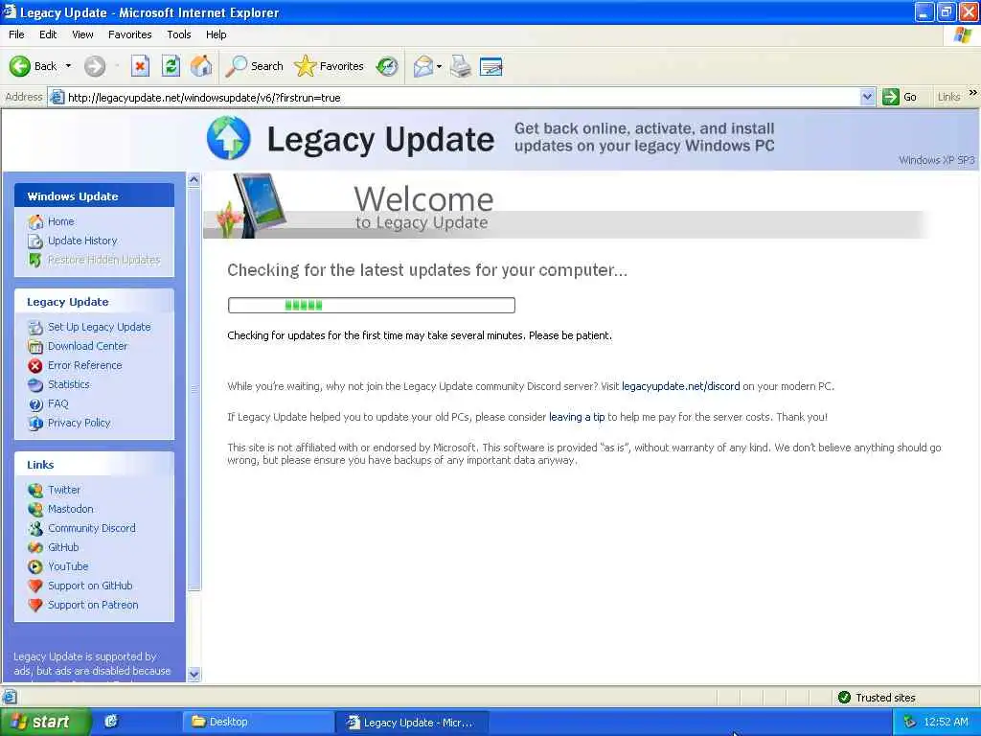Image resolution: width=981 pixels, height=736 pixels.
Task: Open the Mastodon sidebar link
Action: tap(71, 510)
